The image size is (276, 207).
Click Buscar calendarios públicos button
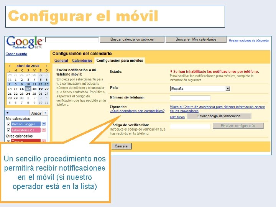[132, 39]
